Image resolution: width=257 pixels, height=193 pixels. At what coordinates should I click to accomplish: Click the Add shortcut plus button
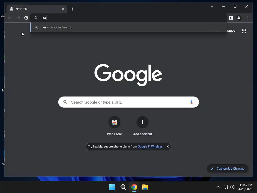click(x=143, y=122)
